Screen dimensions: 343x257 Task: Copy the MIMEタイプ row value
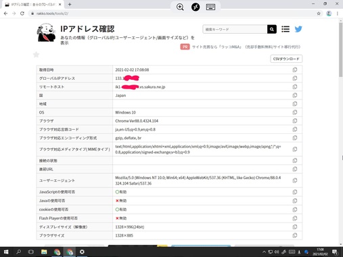pyautogui.click(x=295, y=149)
